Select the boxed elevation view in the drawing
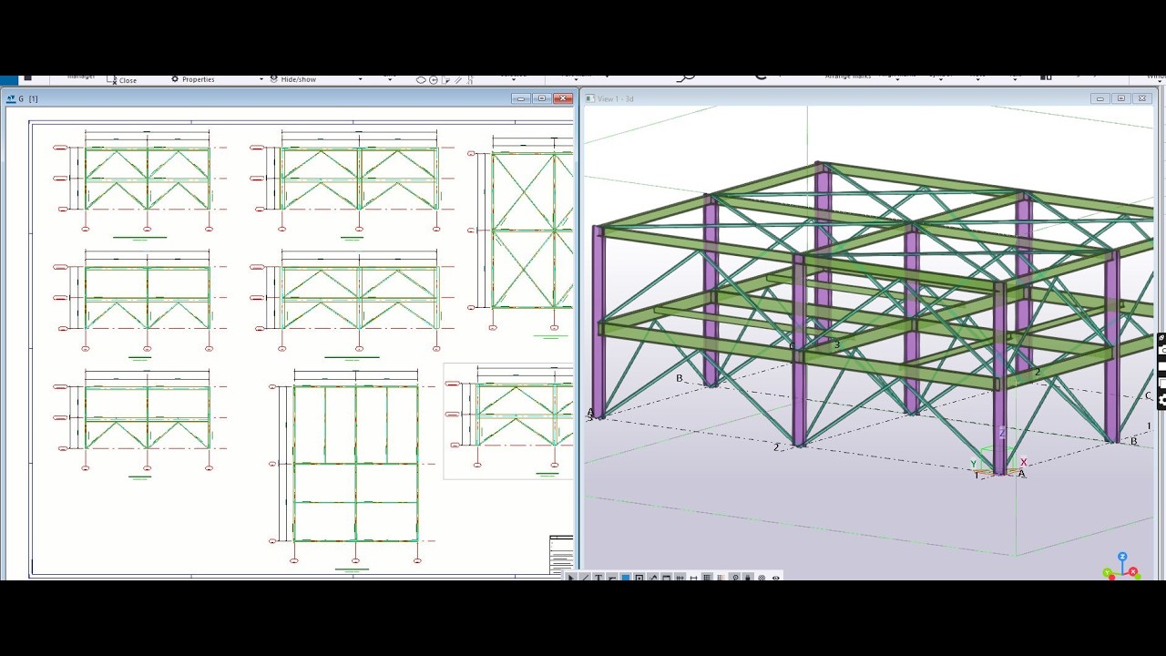 508,420
